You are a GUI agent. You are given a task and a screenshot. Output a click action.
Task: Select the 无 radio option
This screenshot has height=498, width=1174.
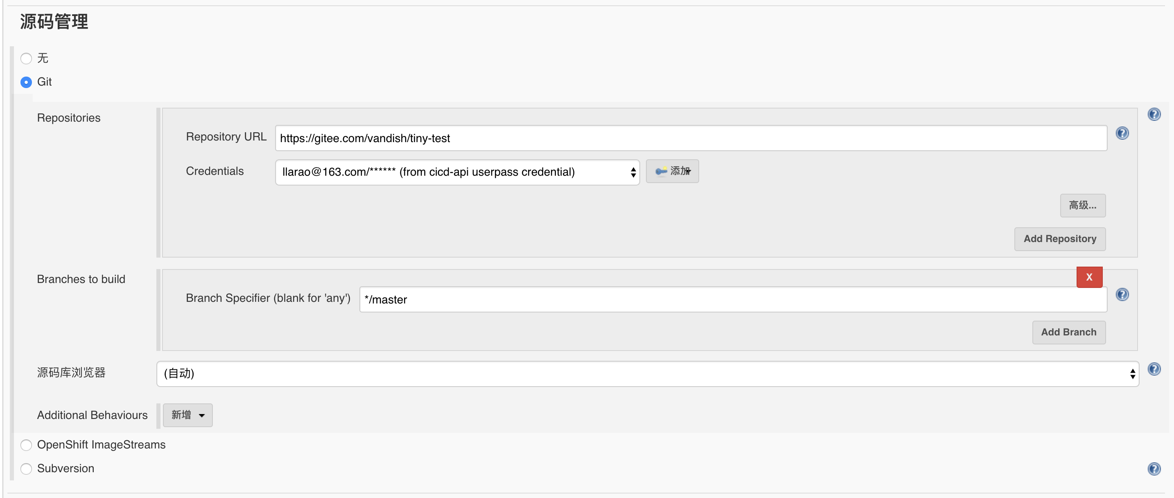26,59
